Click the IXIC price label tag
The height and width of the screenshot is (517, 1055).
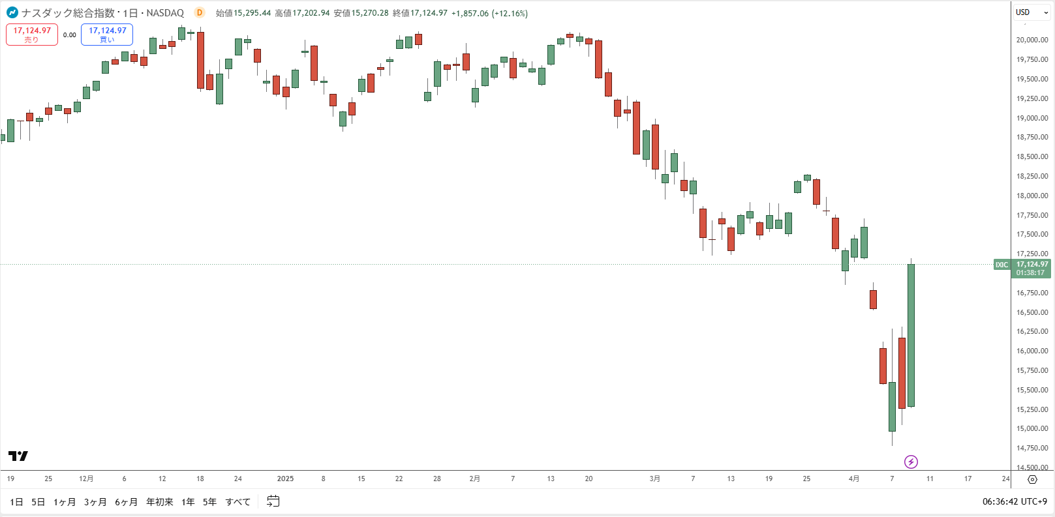[x=1001, y=265]
